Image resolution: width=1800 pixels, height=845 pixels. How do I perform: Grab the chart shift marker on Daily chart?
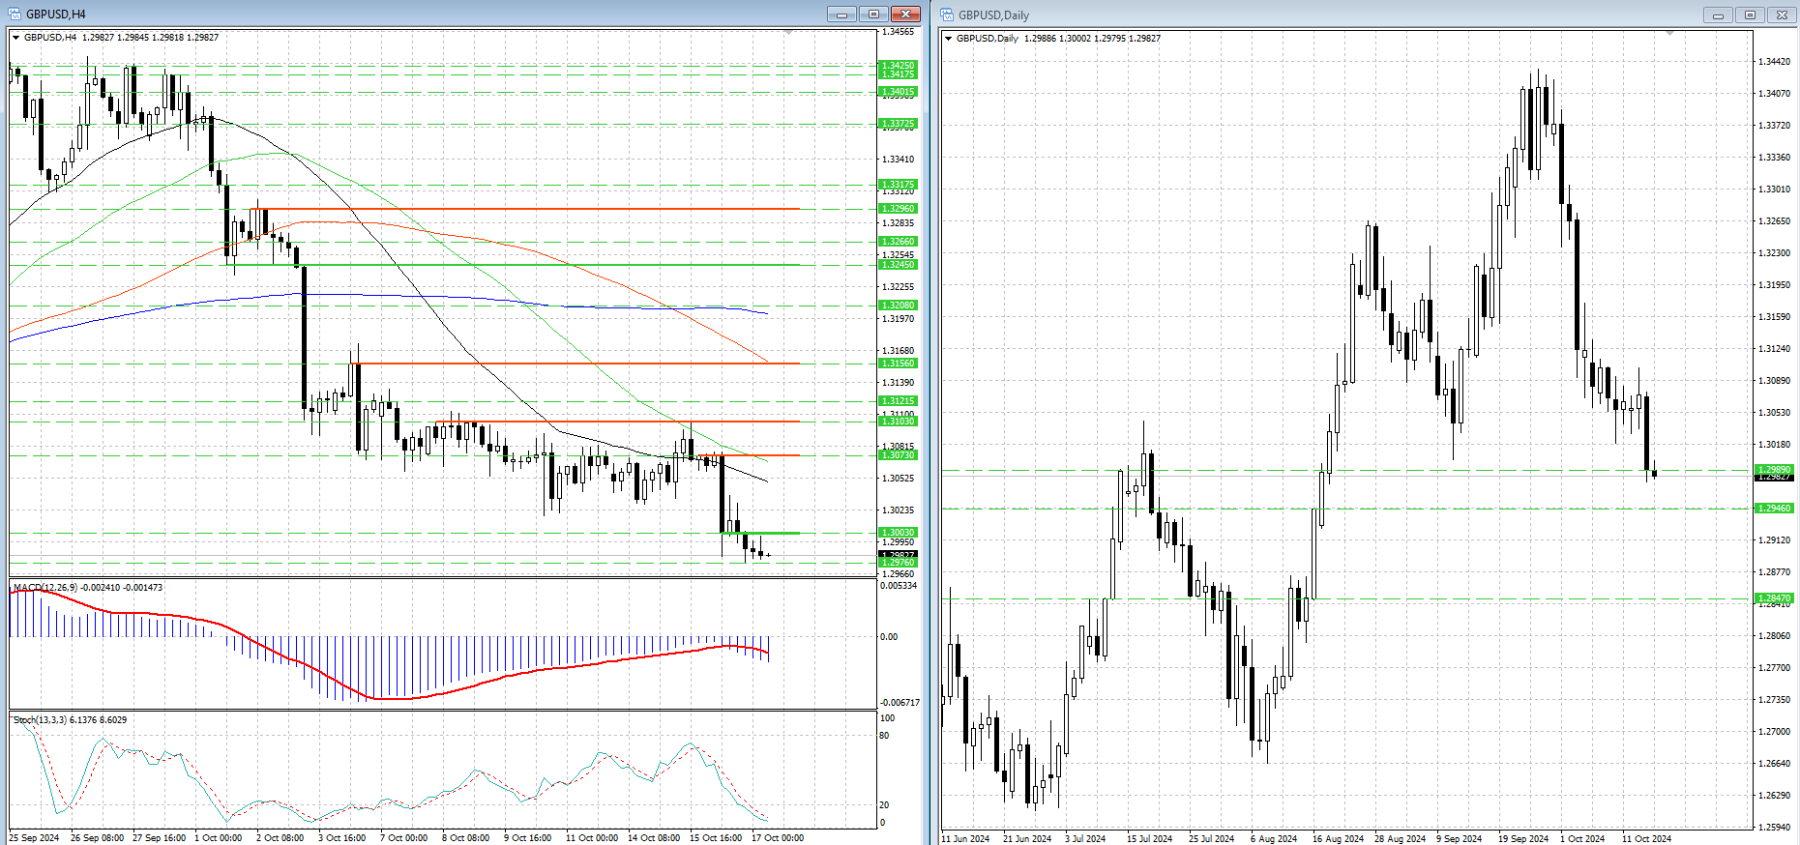[1669, 34]
